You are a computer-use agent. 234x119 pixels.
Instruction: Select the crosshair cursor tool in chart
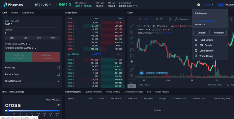132,20
